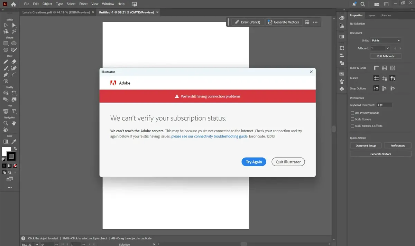Expand the Artboard number dropdown
This screenshot has height=246, width=415.
tap(387, 48)
